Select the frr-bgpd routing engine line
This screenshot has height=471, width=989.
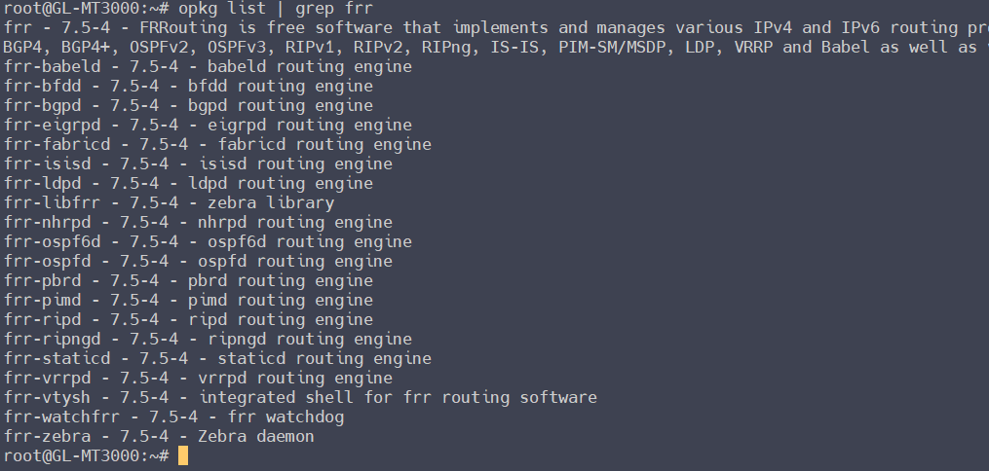pyautogui.click(x=188, y=106)
